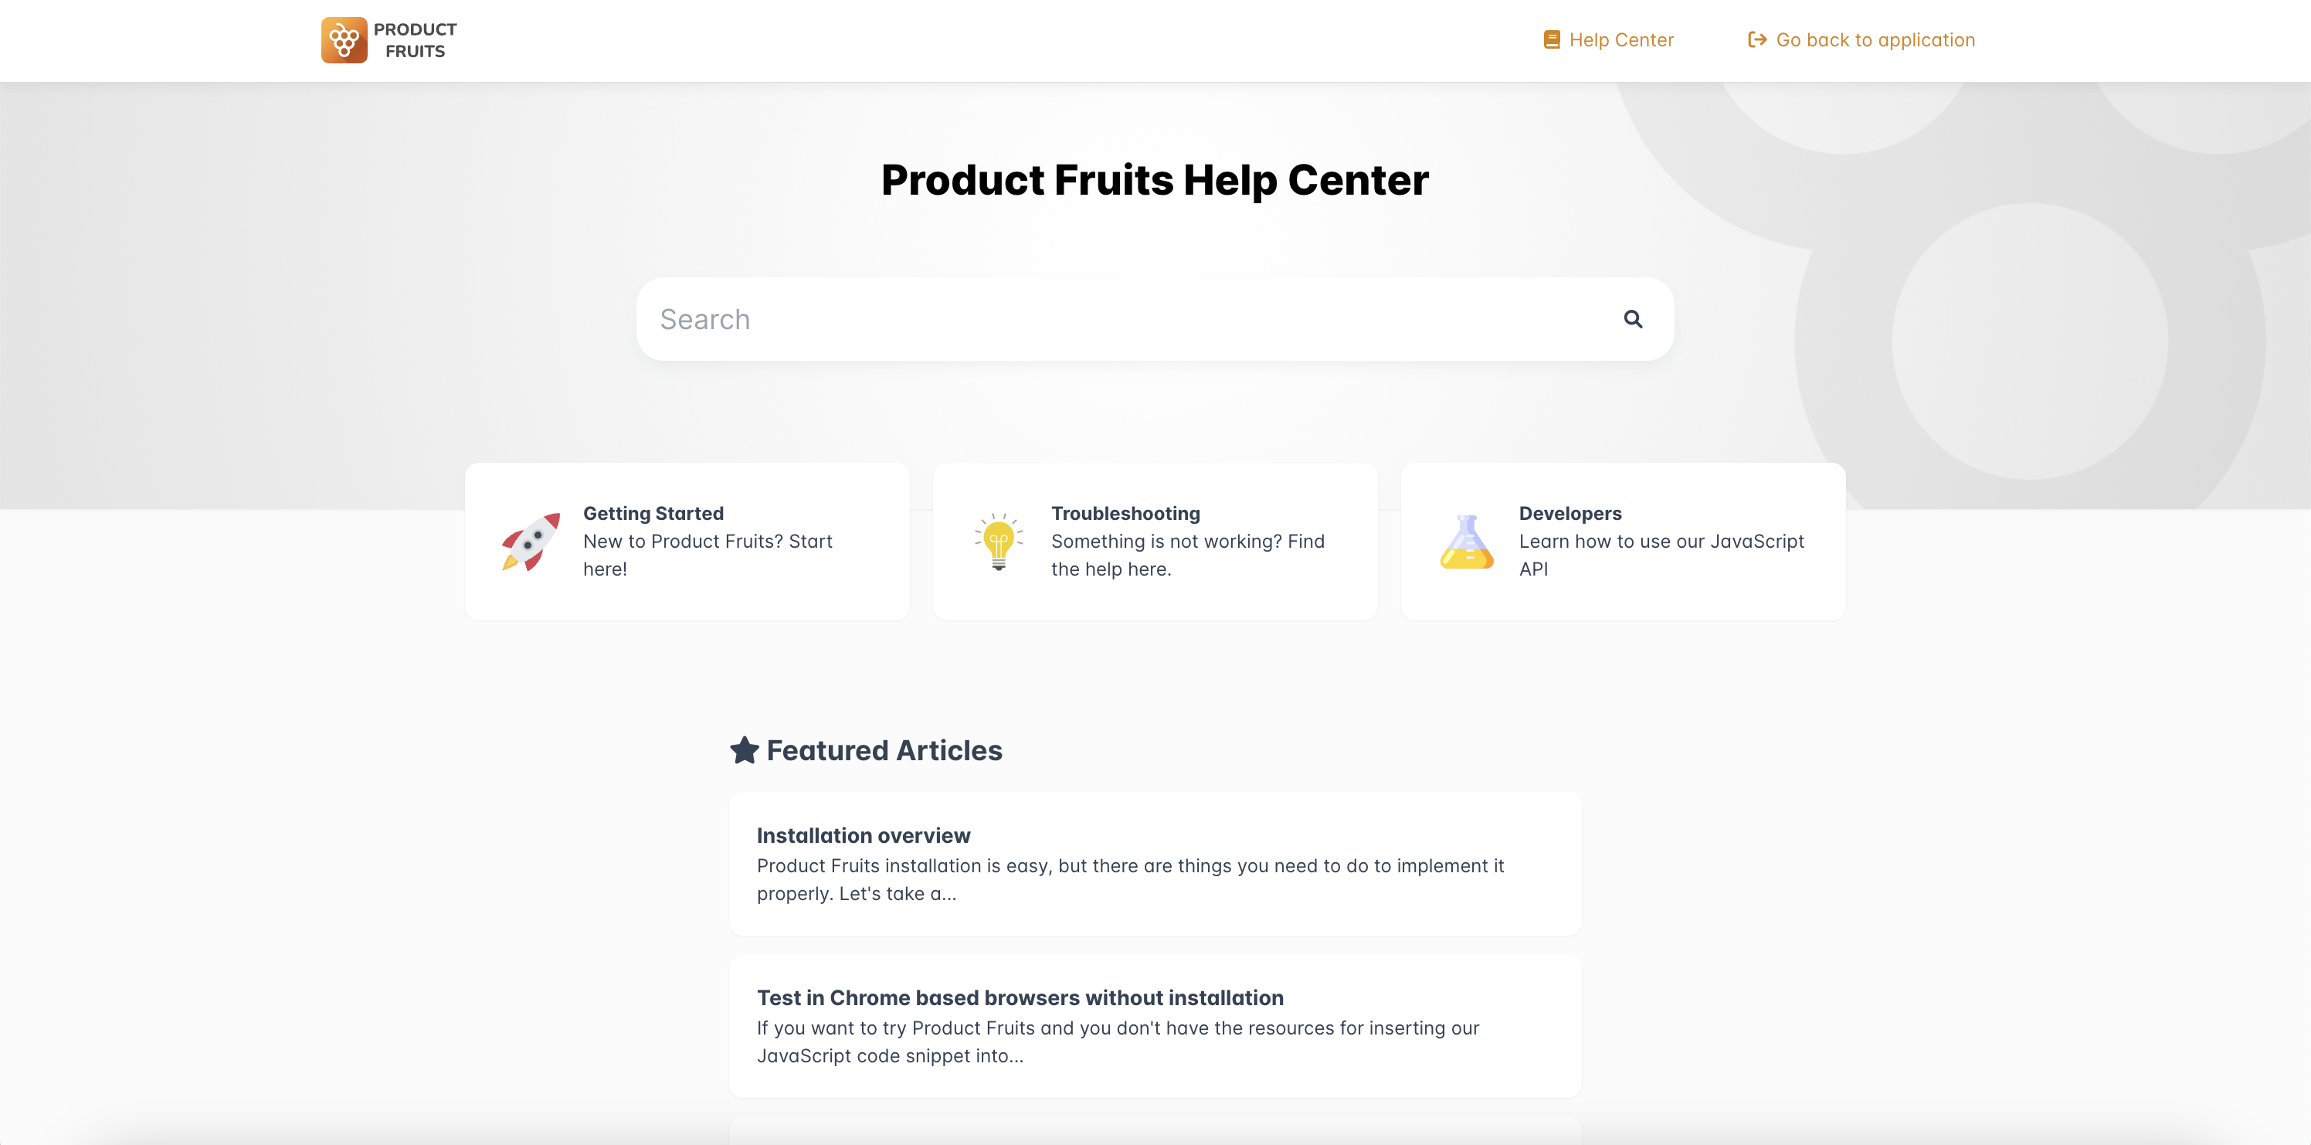Screen dimensions: 2311x1145
Task: Open the Getting Started card
Action: (x=687, y=540)
